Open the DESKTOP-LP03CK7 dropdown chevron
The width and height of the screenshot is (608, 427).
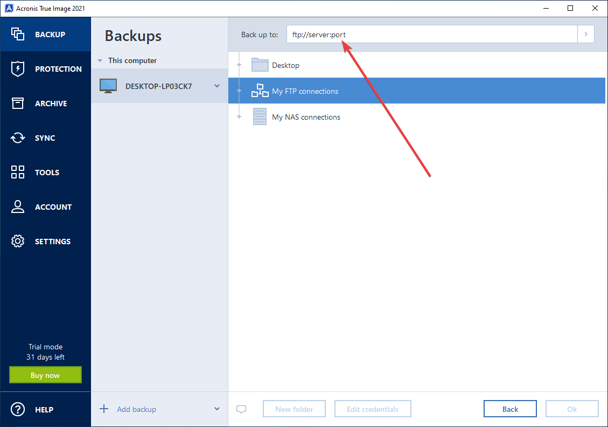217,86
